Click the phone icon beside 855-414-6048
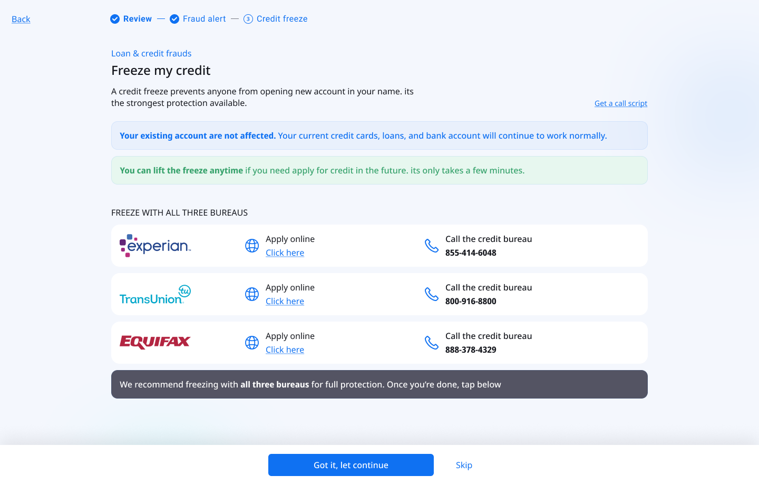The image size is (759, 485). pos(432,246)
